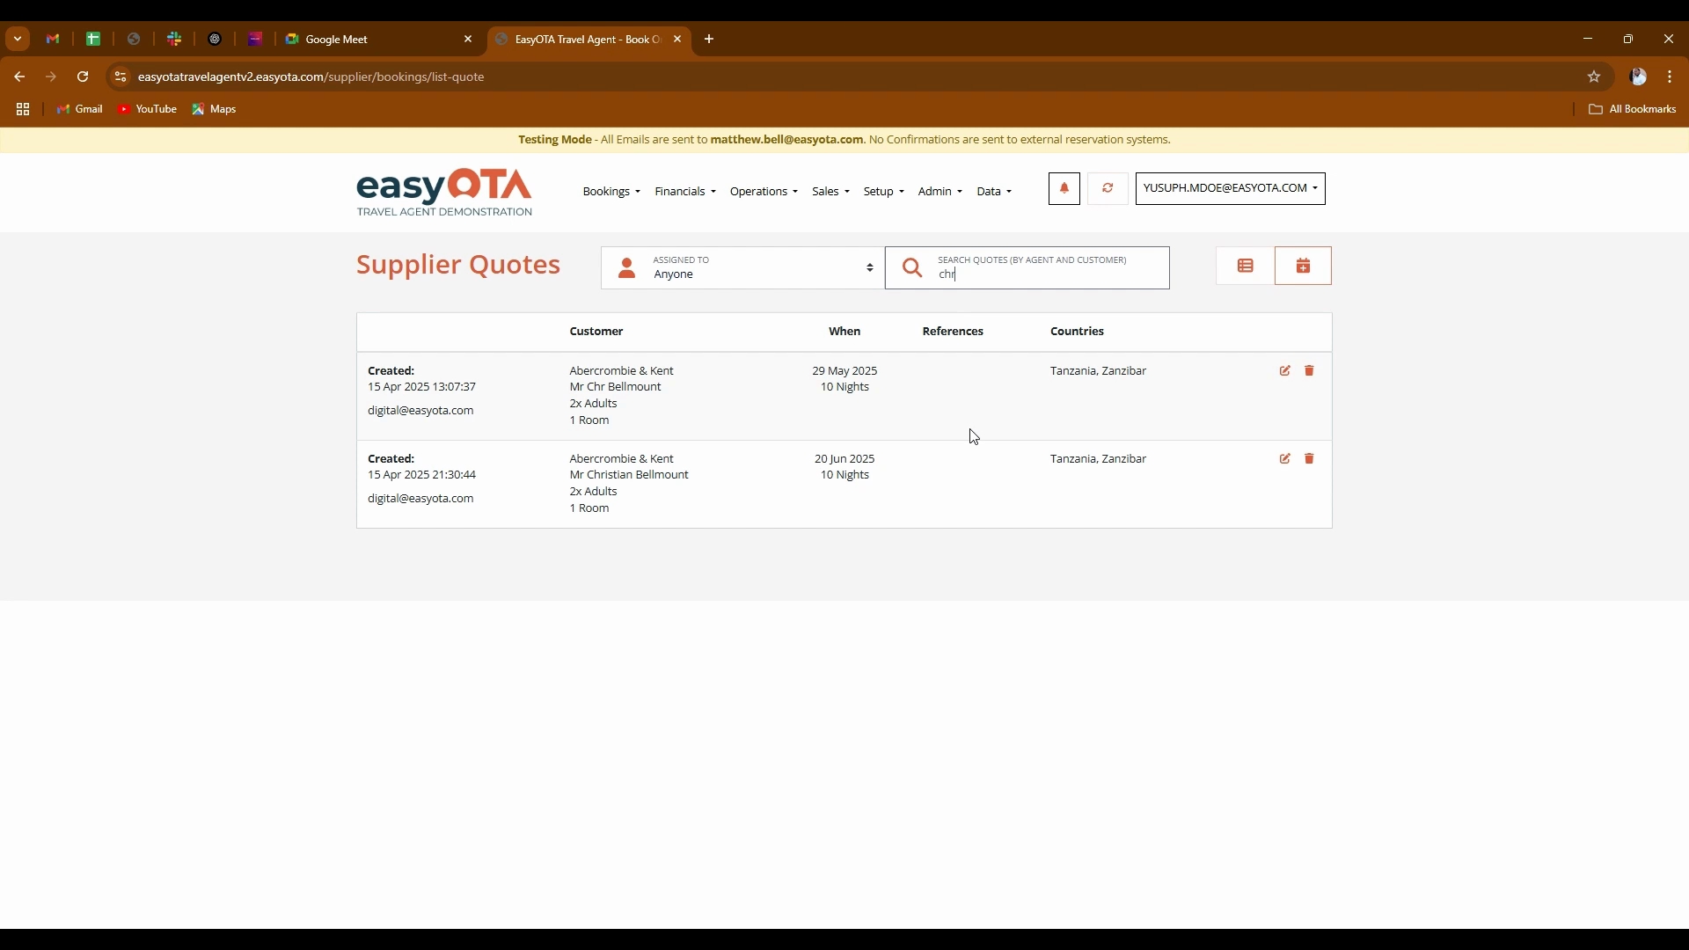Open site information icon in address bar
The height and width of the screenshot is (950, 1689).
coord(121,77)
